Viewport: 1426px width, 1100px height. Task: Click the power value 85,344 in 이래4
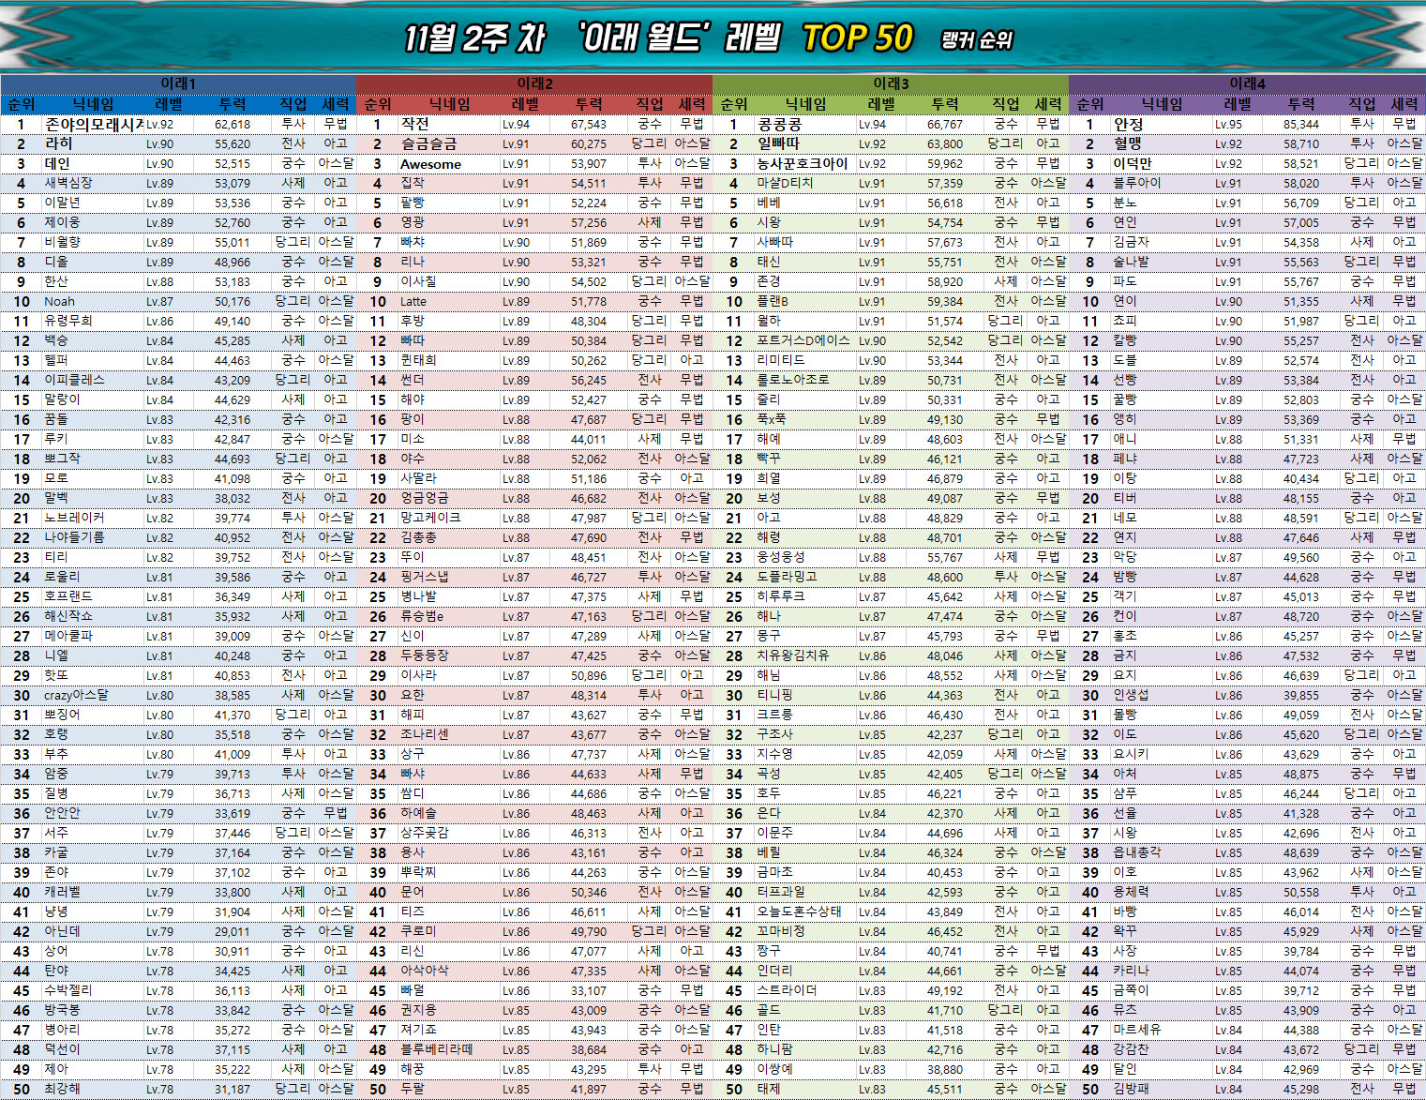(x=1300, y=124)
